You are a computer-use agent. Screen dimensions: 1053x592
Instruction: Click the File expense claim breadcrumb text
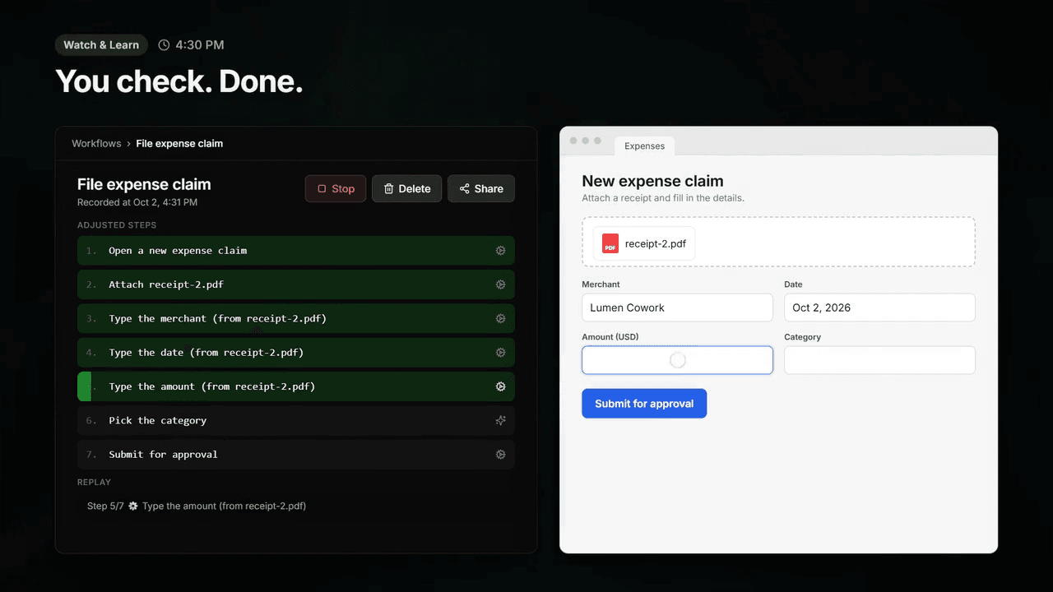coord(179,143)
